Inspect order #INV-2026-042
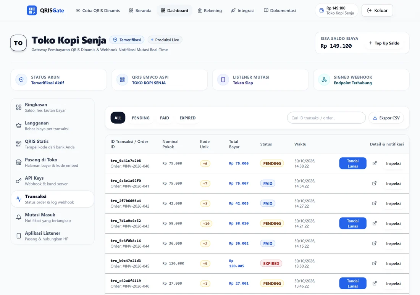The image size is (420, 295). pos(393,203)
